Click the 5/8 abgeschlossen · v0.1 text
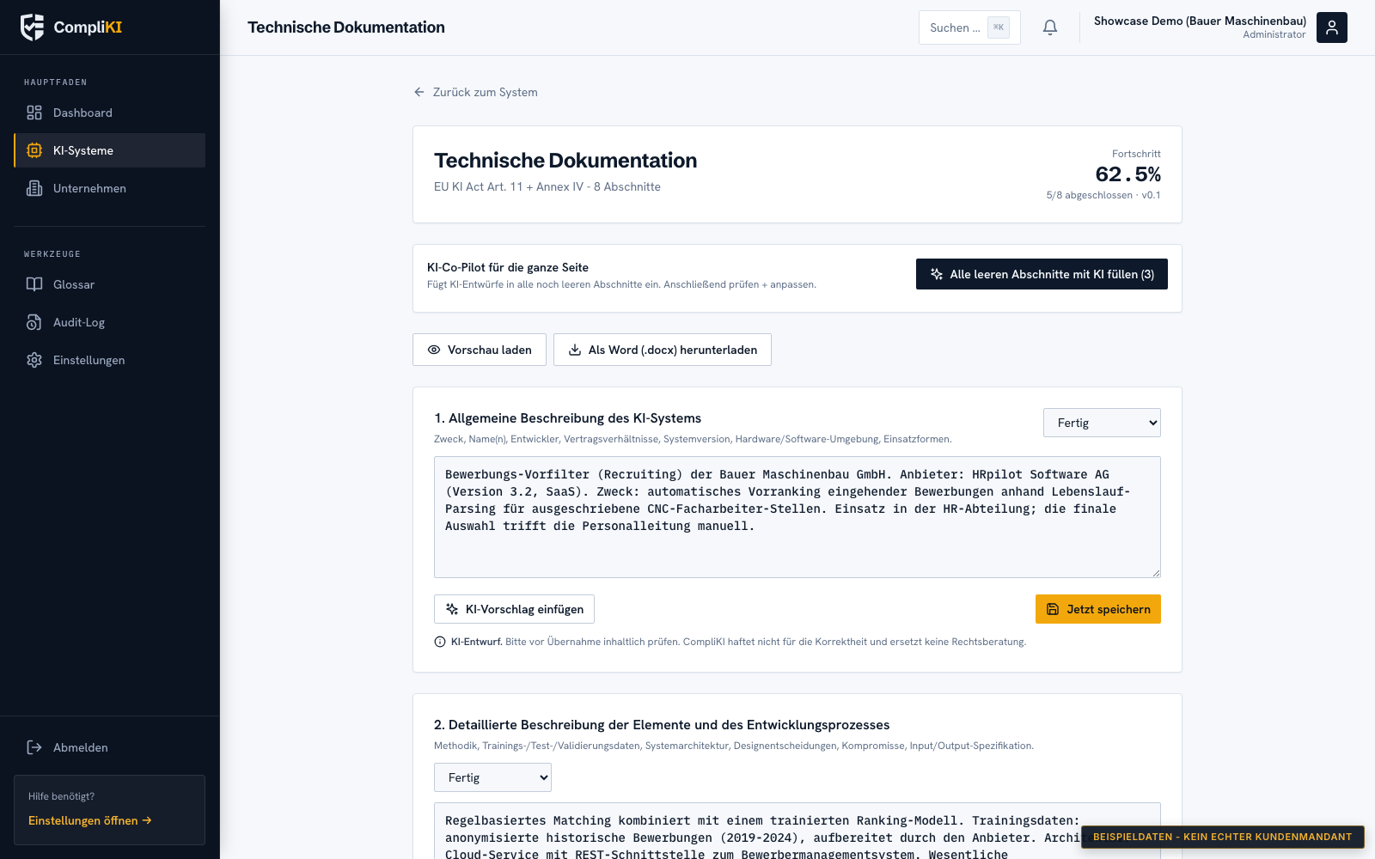 pos(1103,195)
